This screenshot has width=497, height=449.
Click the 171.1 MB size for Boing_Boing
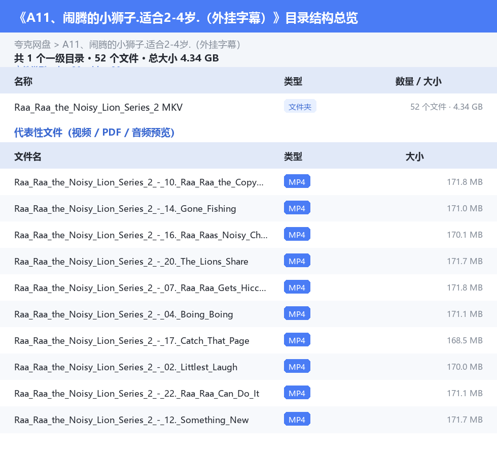pyautogui.click(x=465, y=314)
